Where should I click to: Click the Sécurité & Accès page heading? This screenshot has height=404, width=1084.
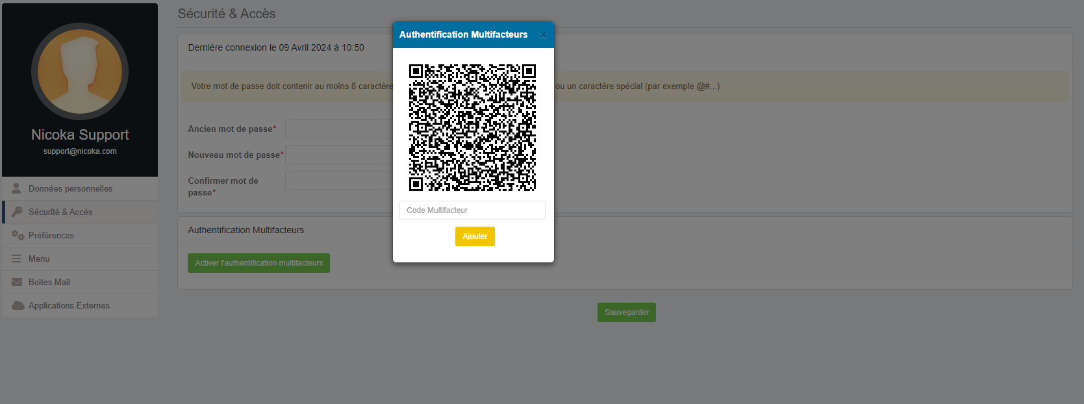pyautogui.click(x=227, y=14)
